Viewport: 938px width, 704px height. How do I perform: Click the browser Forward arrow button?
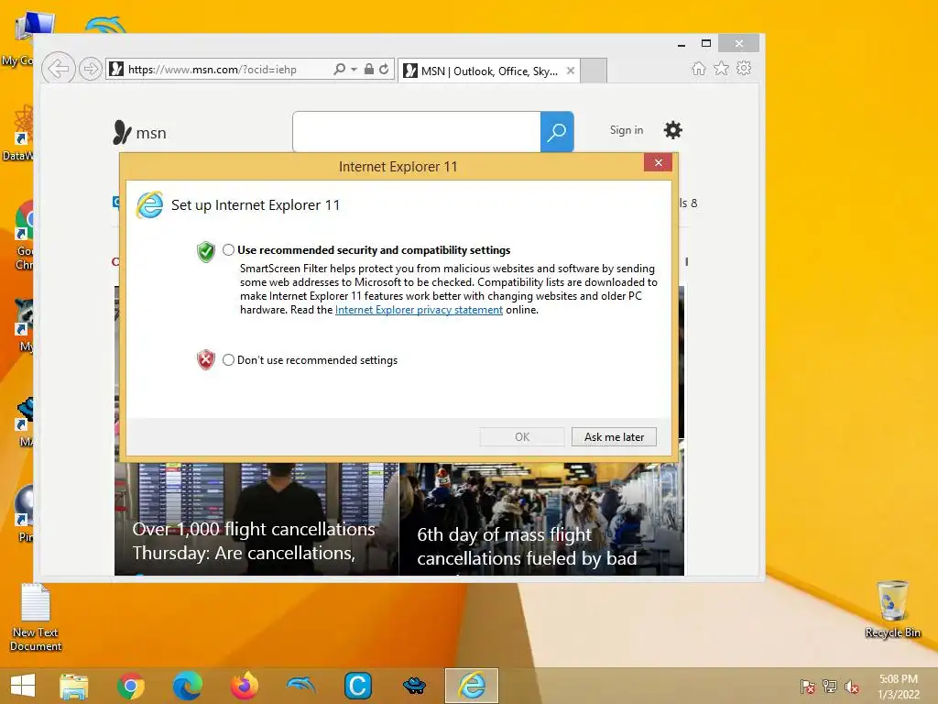click(91, 69)
